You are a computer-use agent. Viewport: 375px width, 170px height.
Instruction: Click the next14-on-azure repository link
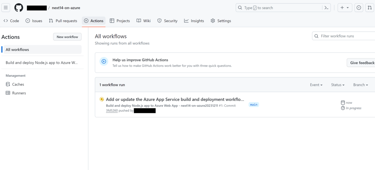pos(66,8)
